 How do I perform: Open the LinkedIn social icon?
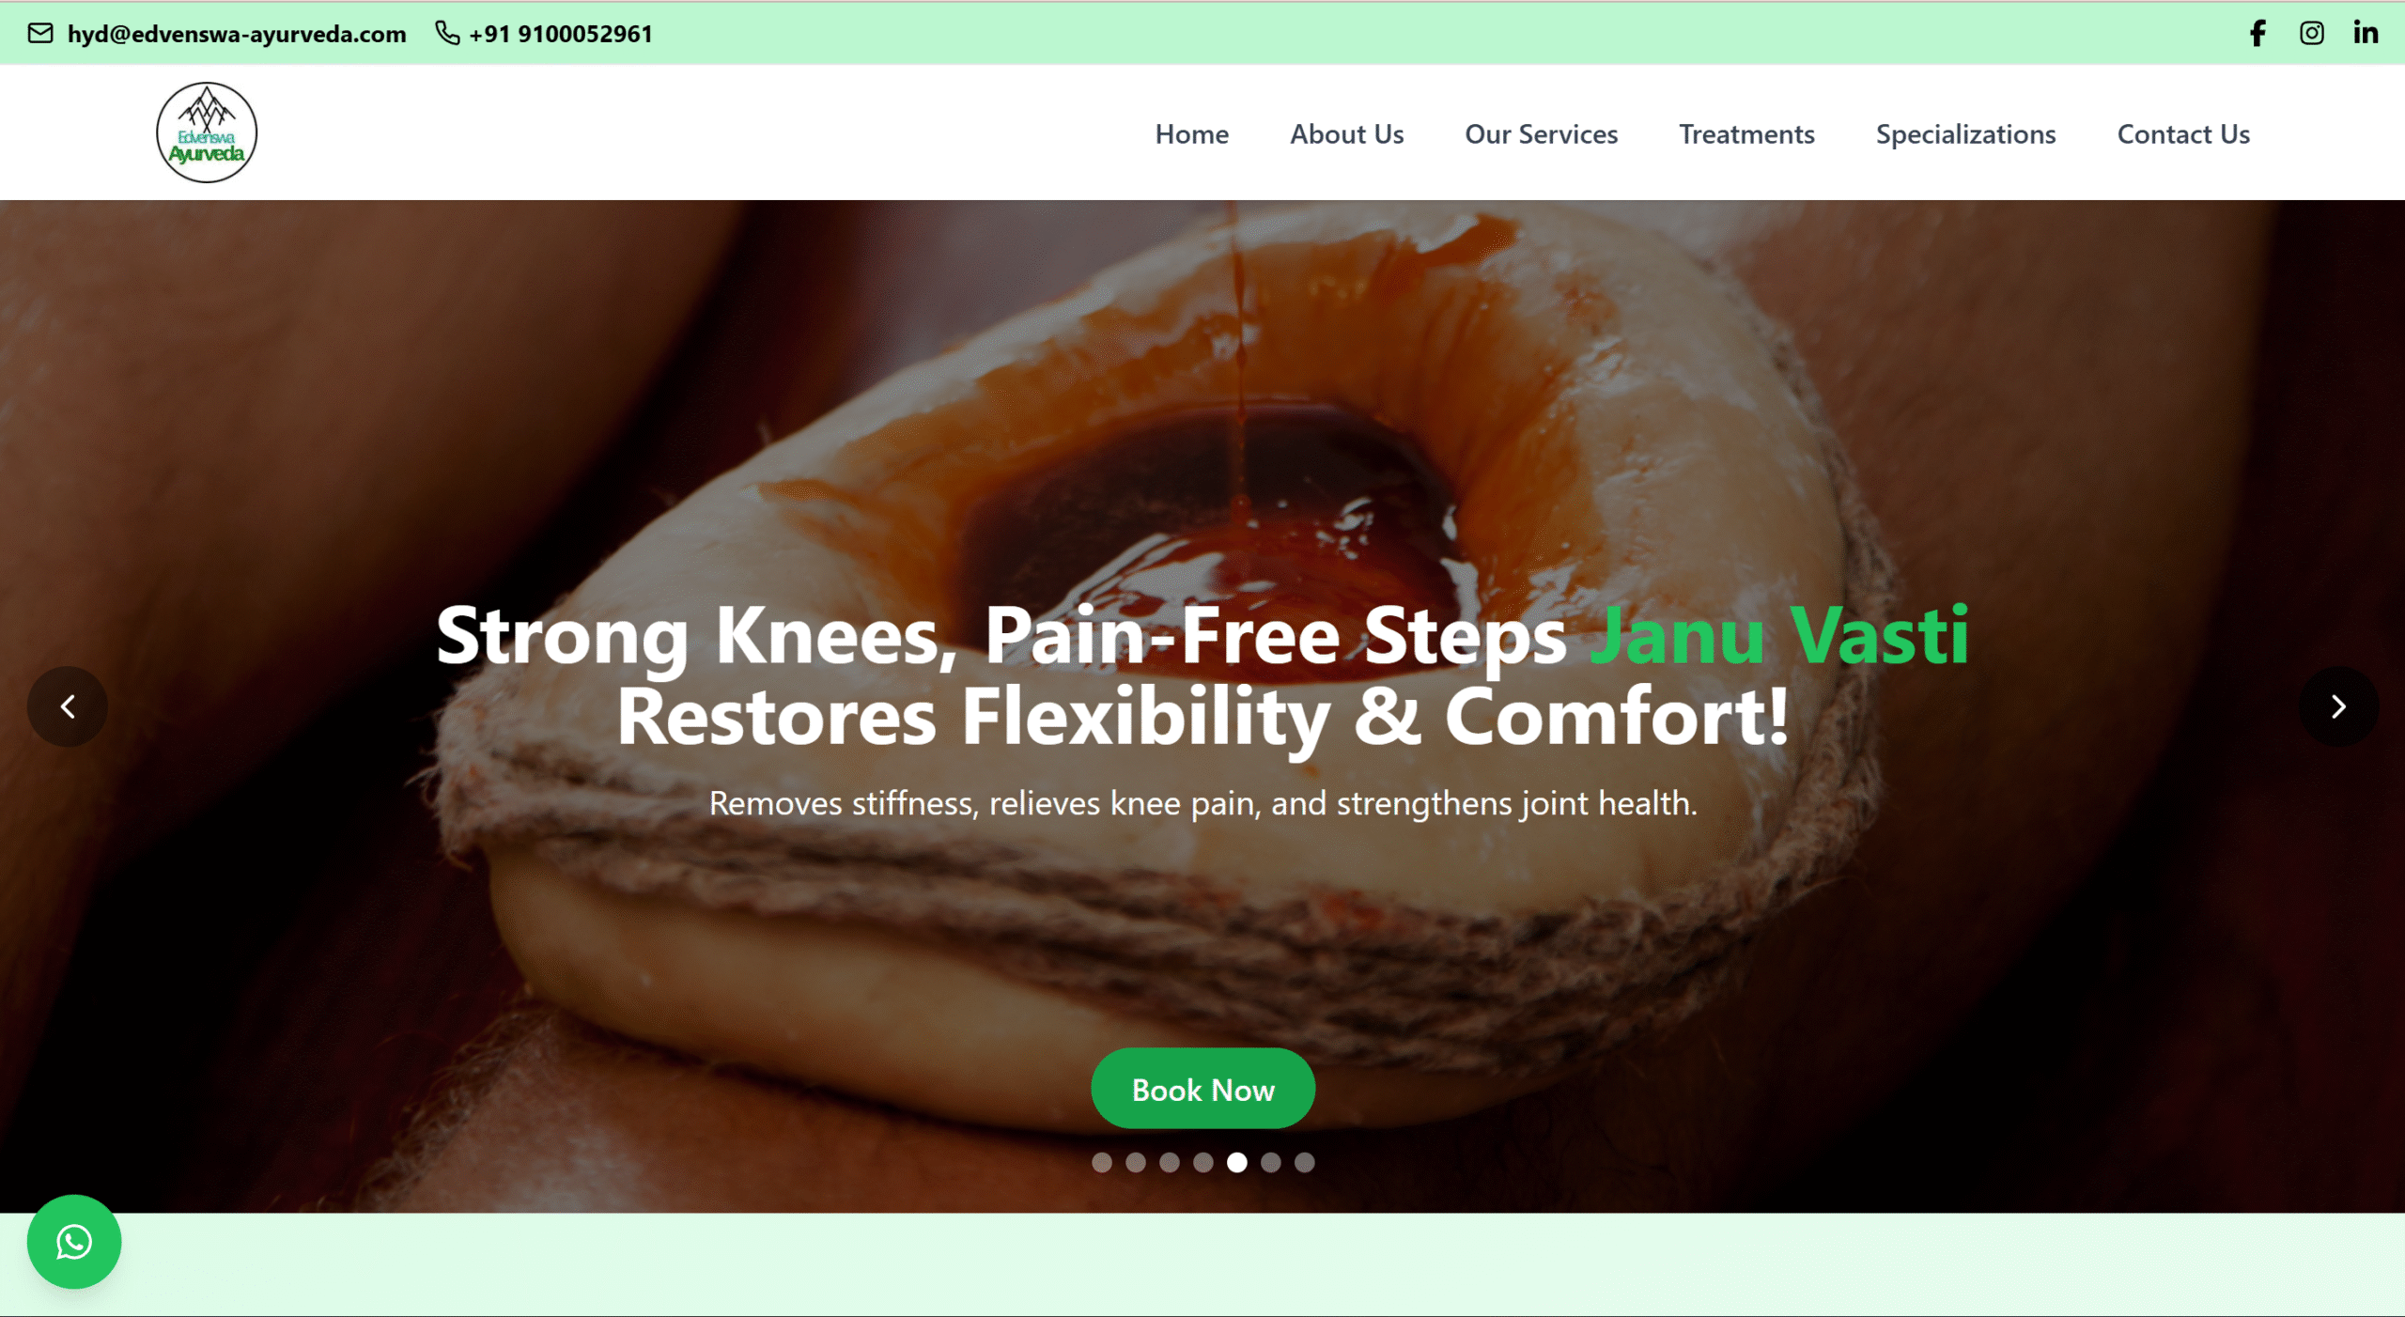pos(2366,33)
